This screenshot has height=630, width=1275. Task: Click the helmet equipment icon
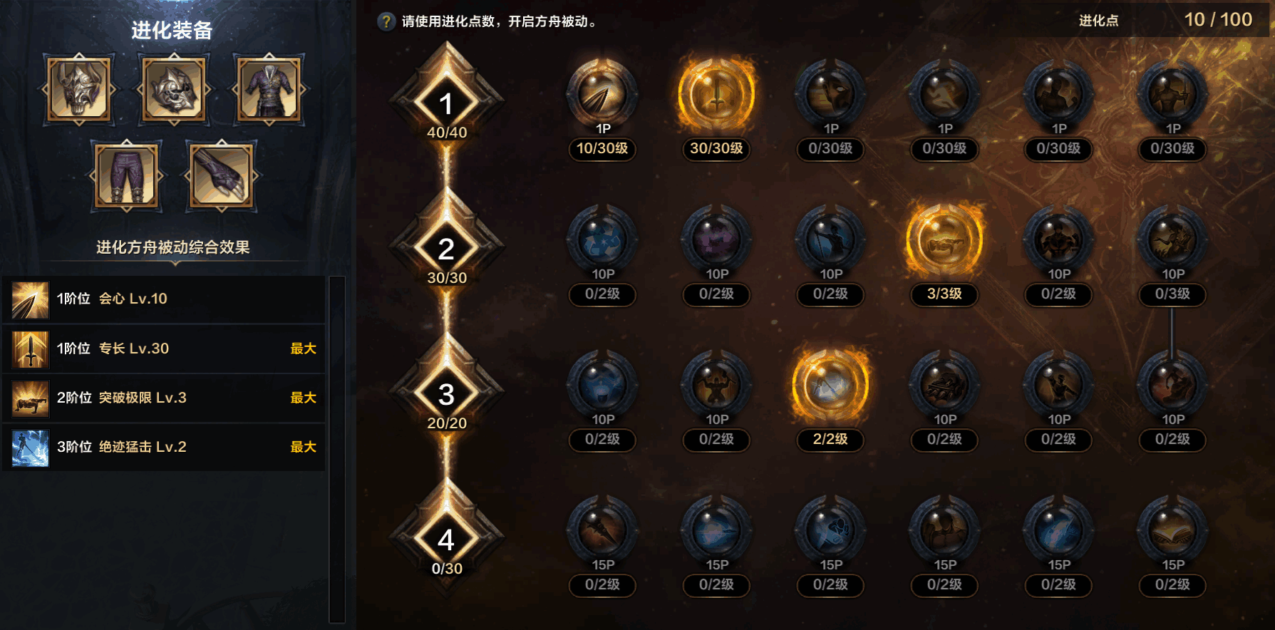79,89
